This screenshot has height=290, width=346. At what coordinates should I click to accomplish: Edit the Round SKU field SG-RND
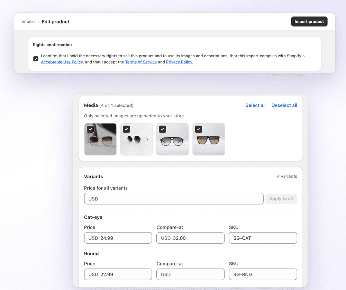pyautogui.click(x=263, y=274)
